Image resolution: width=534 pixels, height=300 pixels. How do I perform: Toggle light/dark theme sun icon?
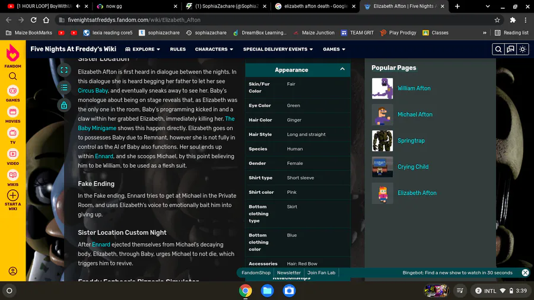coord(523,49)
